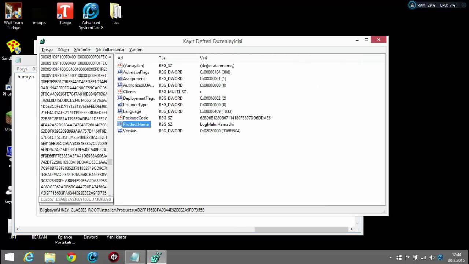Viewport: 469px width, 264px height.
Task: Select key AD2FF156B3FA9344E92E8E2A9FD735
Action: [x=74, y=193]
